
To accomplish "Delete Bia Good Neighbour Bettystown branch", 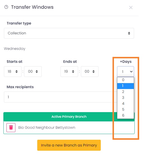I will [11, 128].
